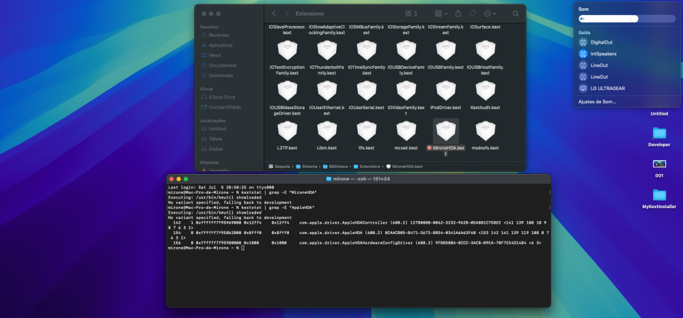The width and height of the screenshot is (683, 318).
Task: Open Ajustes de Som settings
Action: (x=597, y=102)
